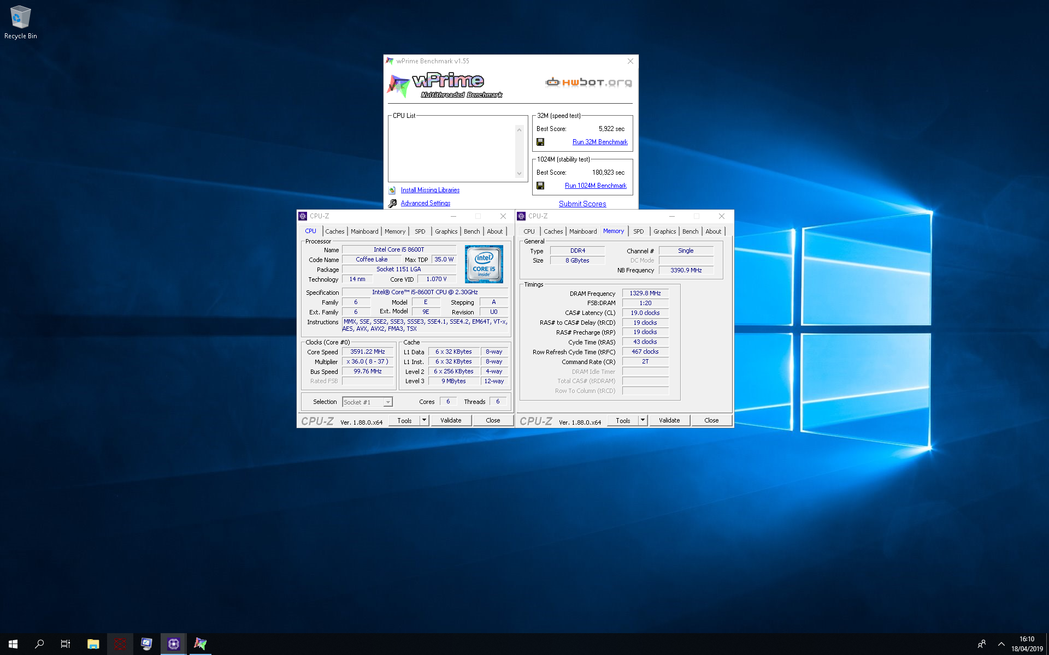Open Task View on the taskbar

pos(66,644)
